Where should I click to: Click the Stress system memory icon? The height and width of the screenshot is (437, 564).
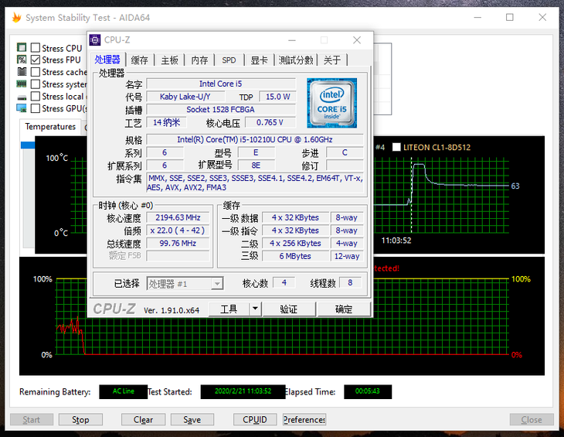point(22,84)
